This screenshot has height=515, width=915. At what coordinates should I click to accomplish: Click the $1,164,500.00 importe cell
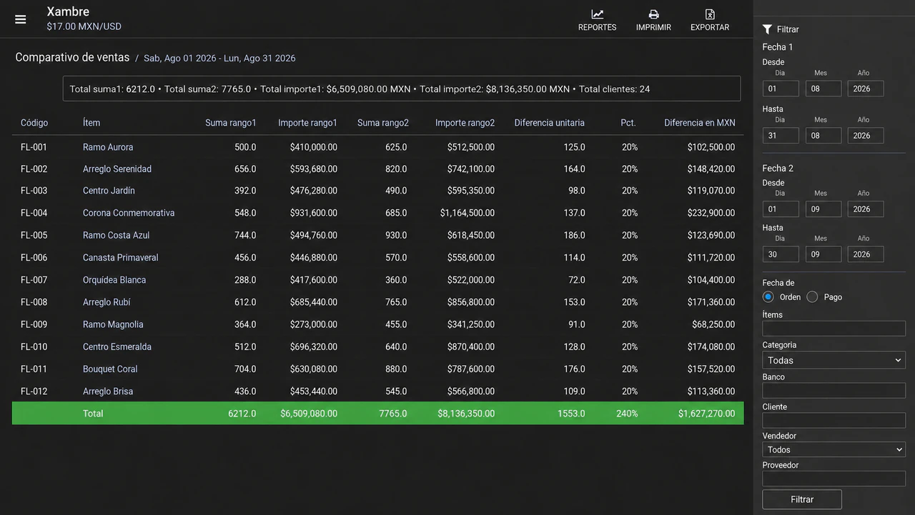coord(468,213)
